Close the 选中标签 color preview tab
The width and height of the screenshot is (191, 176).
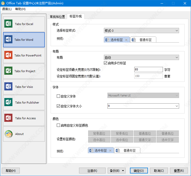point(110,150)
